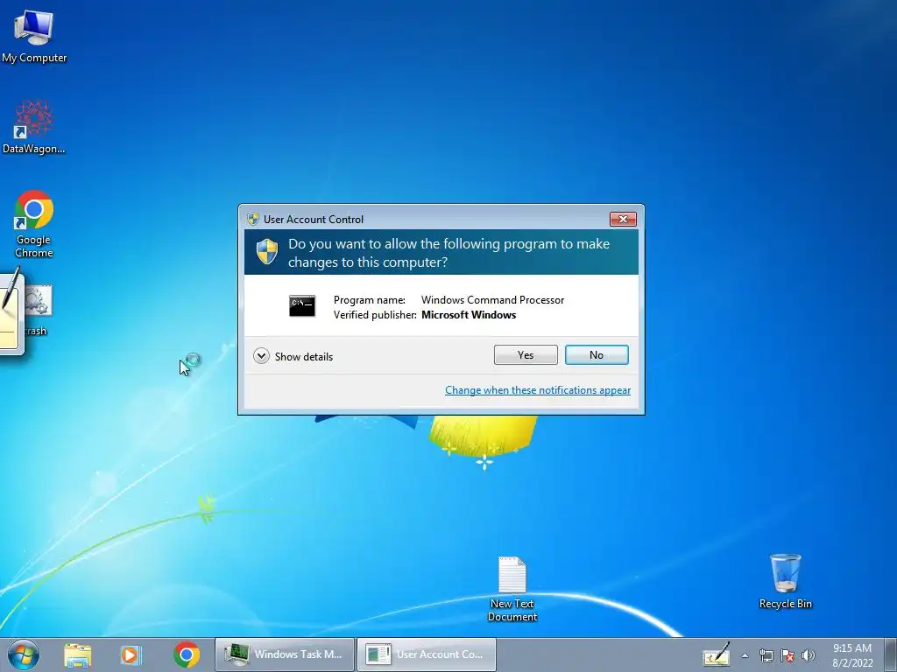This screenshot has width=897, height=672.
Task: Open the DataWagon desktop shortcut
Action: (x=34, y=127)
